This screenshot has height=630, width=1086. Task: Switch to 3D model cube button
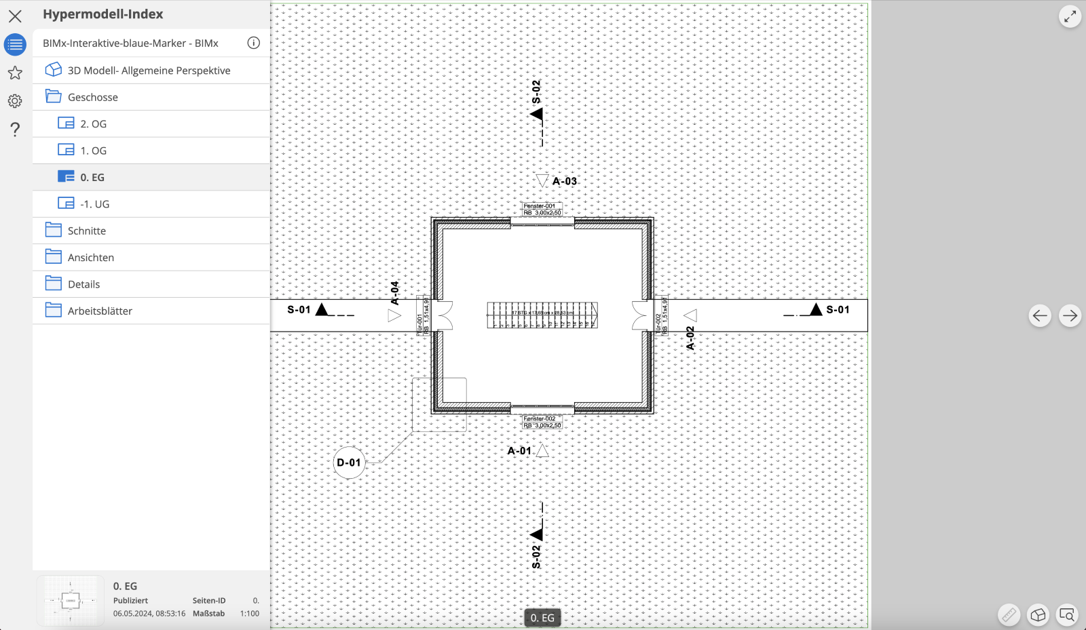coord(1038,615)
